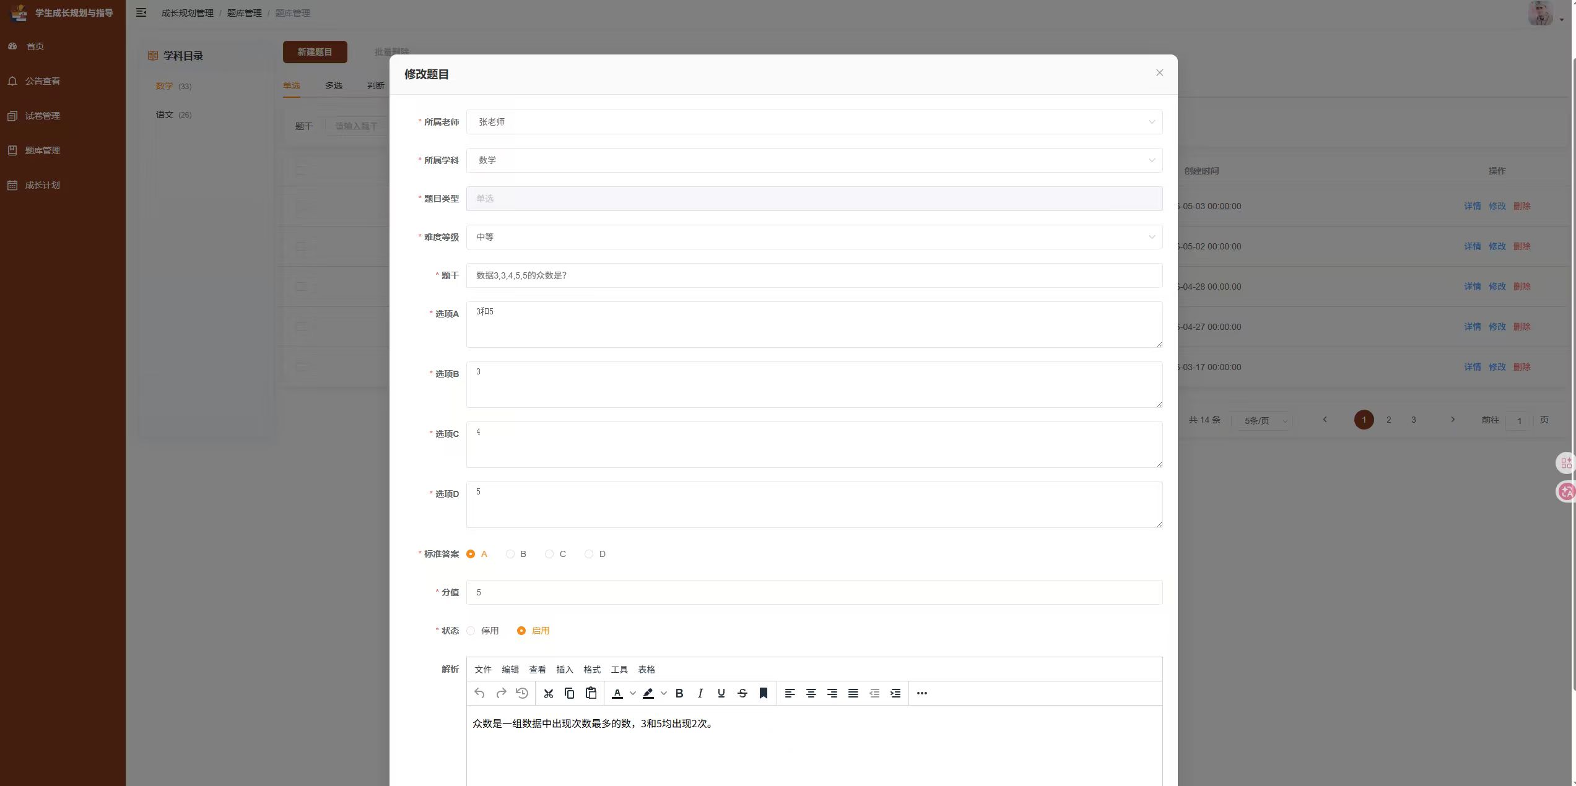Toggle italic formatting
1576x786 pixels.
tap(700, 693)
